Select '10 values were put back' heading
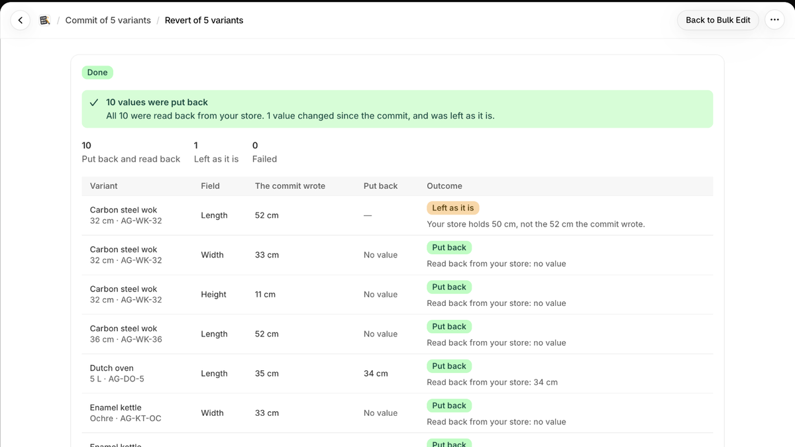This screenshot has height=447, width=795. point(157,103)
